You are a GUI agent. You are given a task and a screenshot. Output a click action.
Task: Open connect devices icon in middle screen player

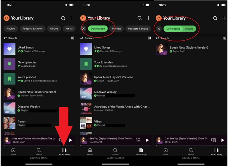click(x=138, y=140)
